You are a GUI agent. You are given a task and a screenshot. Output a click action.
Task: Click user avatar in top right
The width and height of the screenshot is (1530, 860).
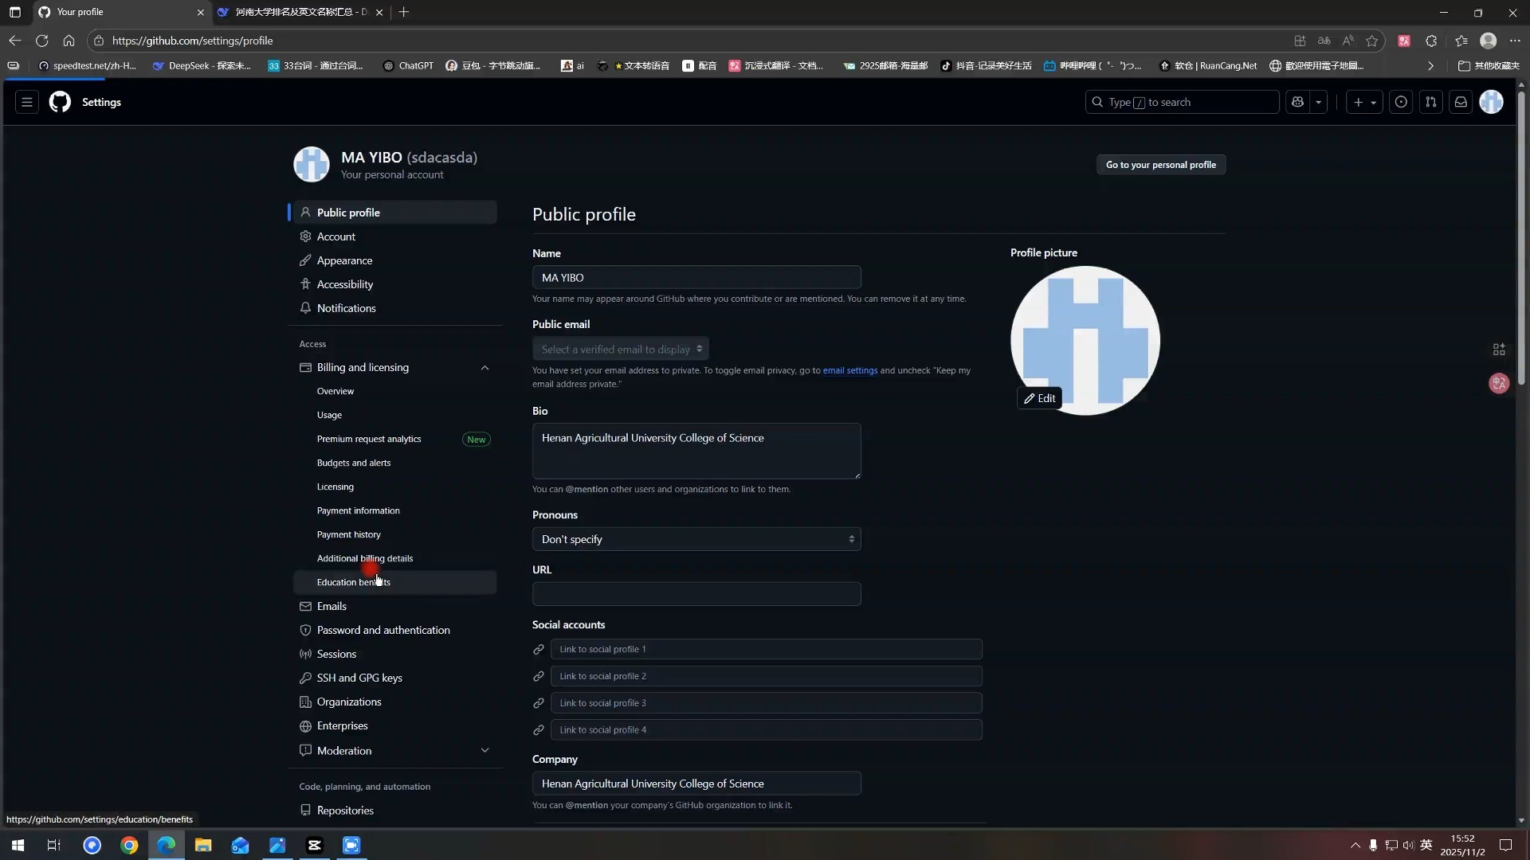click(1491, 102)
